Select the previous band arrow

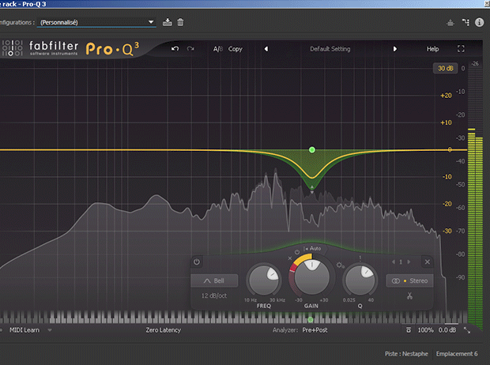pyautogui.click(x=394, y=262)
